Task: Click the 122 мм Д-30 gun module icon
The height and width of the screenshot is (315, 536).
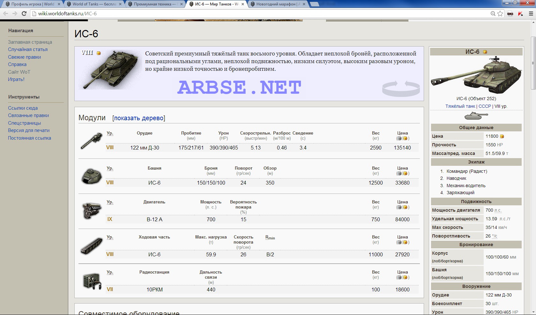Action: [92, 141]
